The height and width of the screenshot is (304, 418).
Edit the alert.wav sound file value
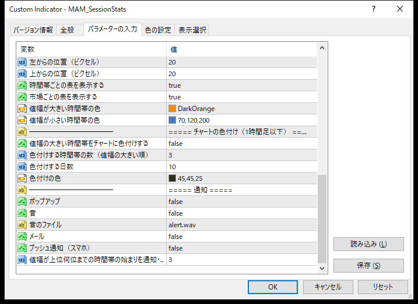[242, 225]
